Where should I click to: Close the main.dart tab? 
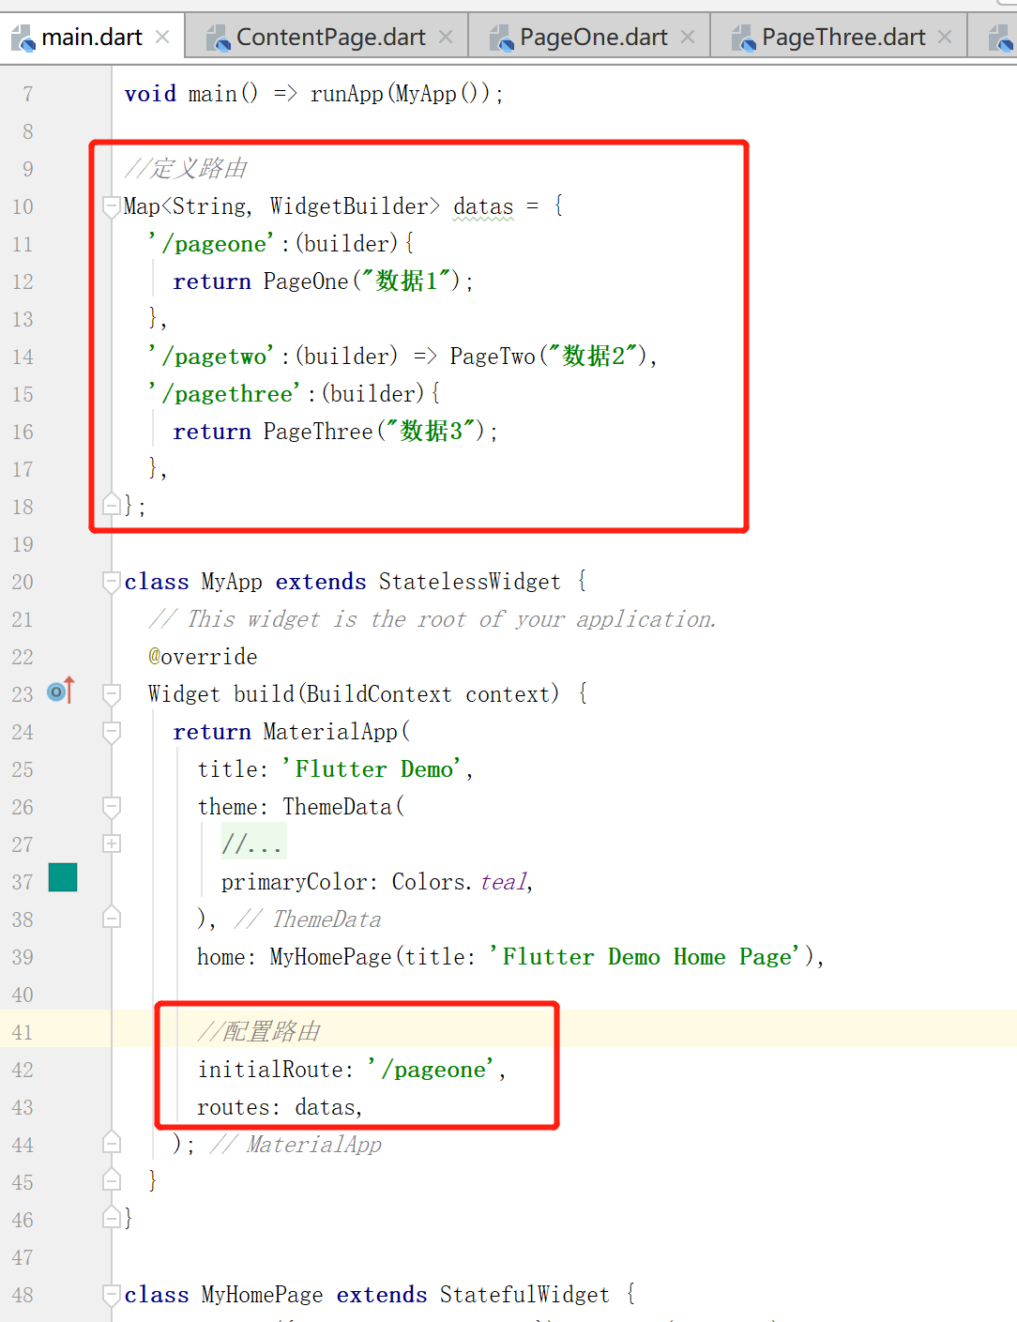[162, 38]
